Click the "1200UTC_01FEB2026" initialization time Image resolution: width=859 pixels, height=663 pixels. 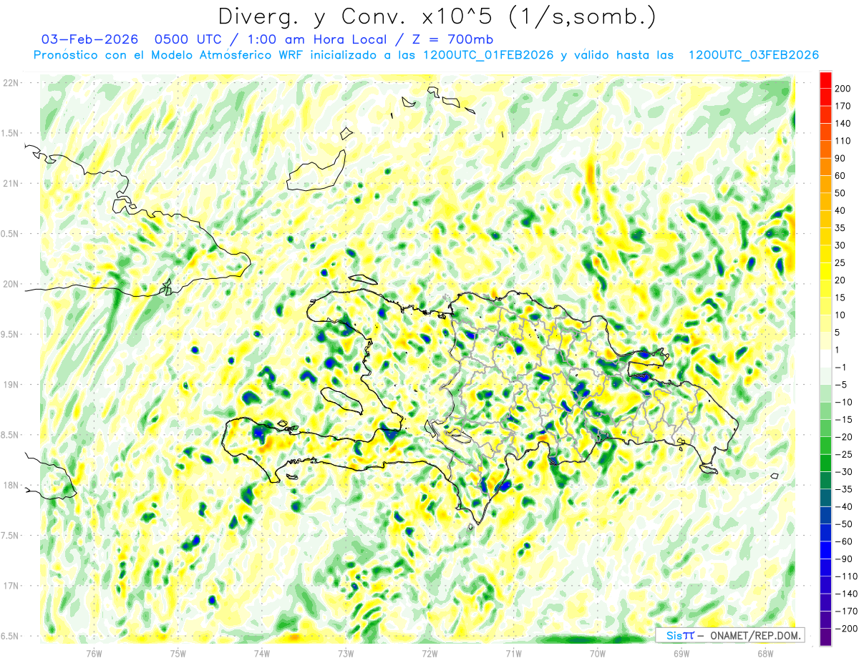[487, 56]
